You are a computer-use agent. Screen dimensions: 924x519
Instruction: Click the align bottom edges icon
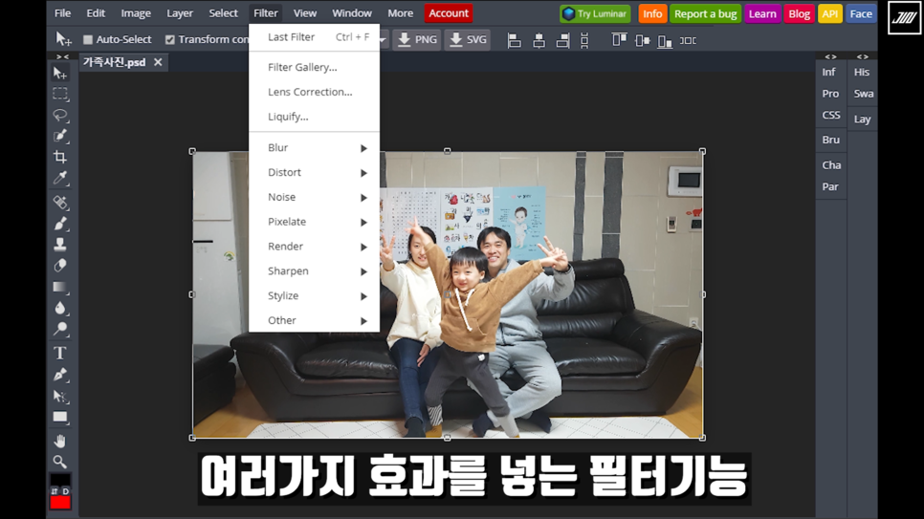click(x=665, y=40)
